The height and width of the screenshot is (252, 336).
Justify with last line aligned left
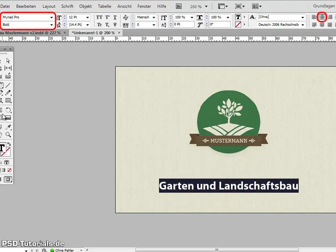pyautogui.click(x=314, y=25)
